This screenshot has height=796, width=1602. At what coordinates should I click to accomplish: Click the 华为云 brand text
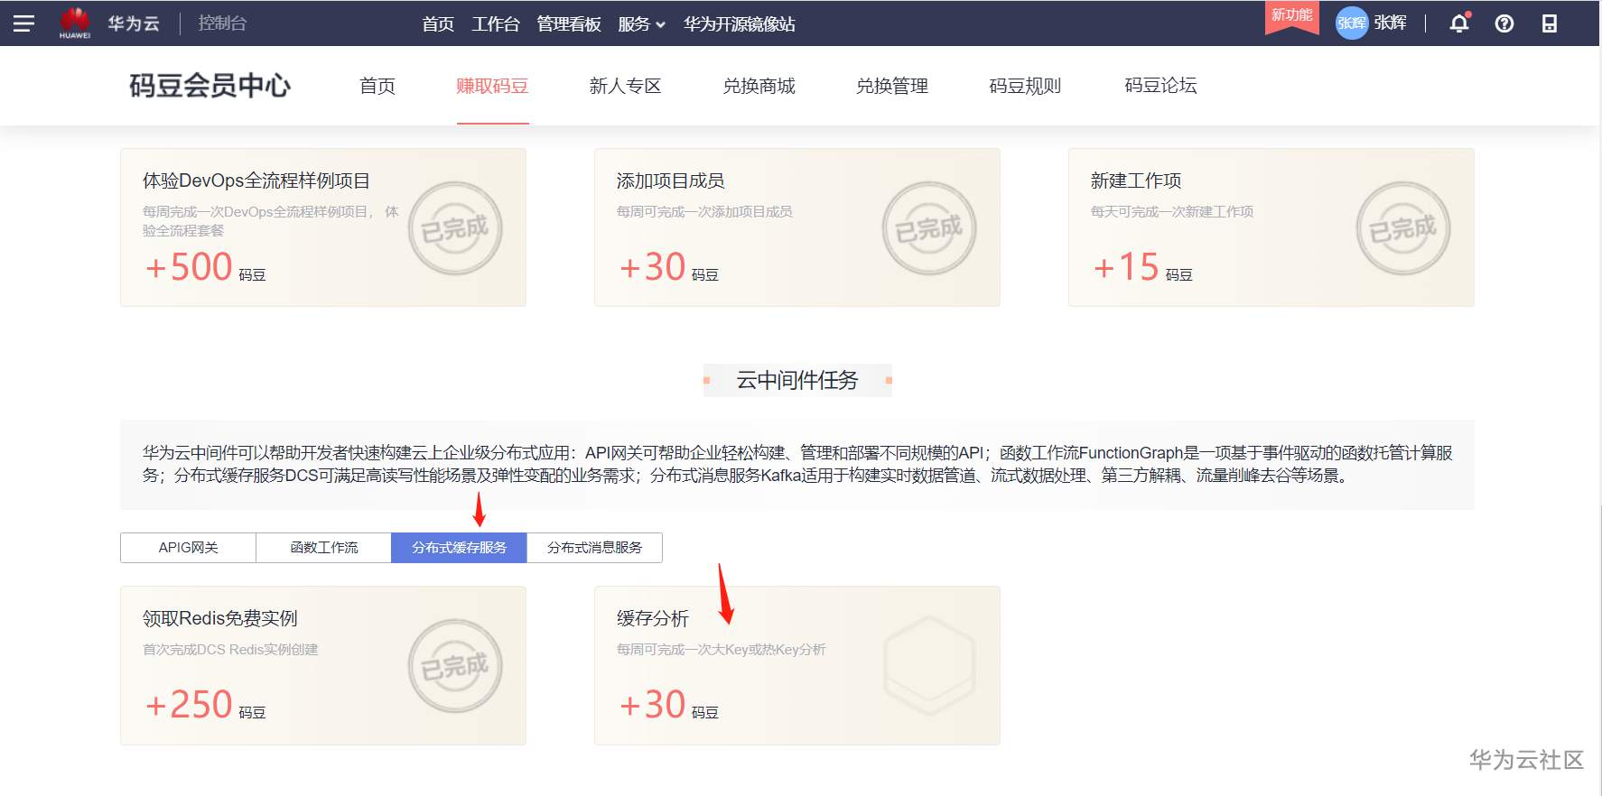(134, 23)
